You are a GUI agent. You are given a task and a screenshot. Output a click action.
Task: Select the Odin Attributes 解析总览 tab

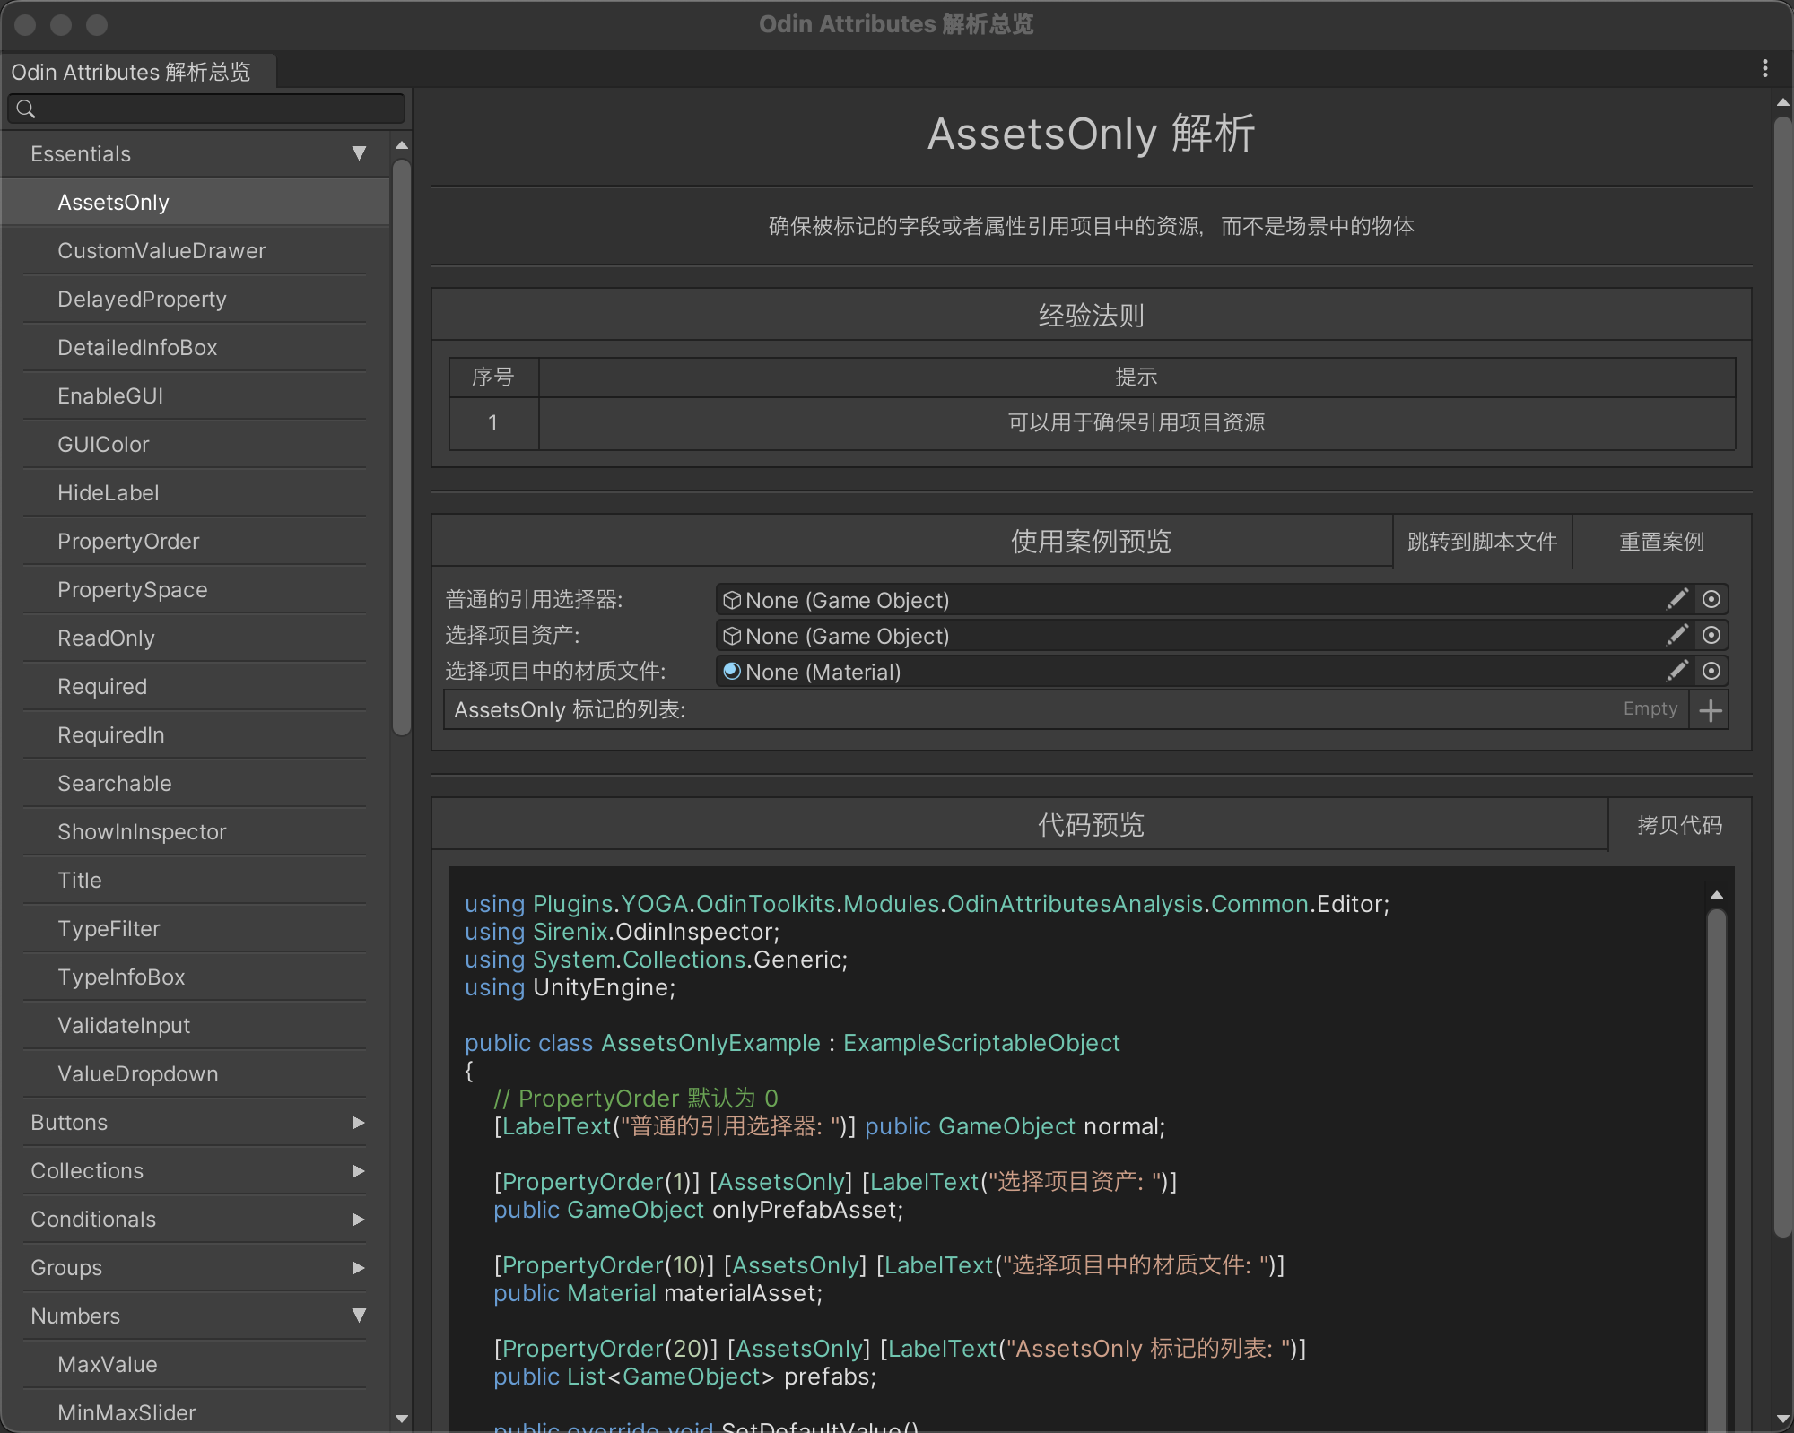(x=138, y=71)
